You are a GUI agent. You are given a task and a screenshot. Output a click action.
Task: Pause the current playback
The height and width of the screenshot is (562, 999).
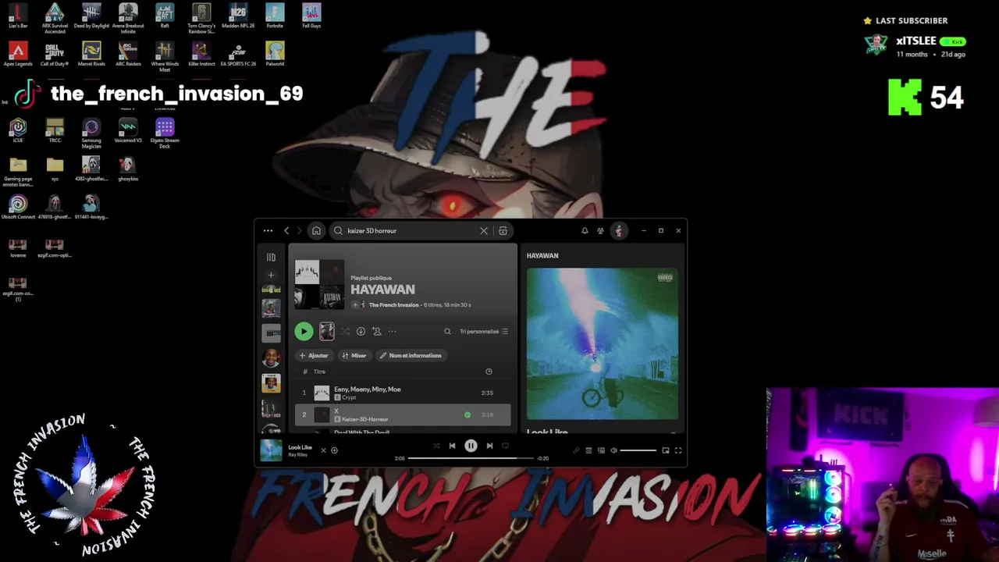point(471,446)
